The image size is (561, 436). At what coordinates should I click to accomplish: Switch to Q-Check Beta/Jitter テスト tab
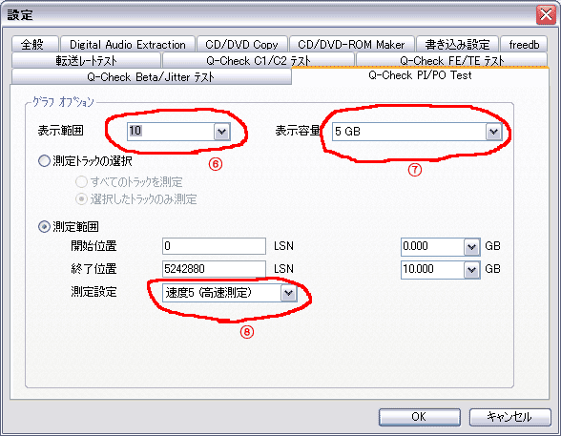click(x=152, y=76)
